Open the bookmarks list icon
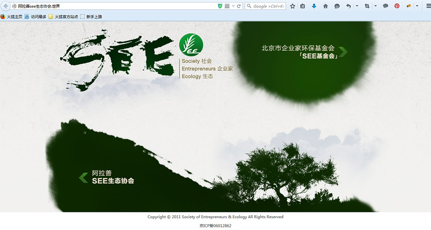 pos(303,6)
